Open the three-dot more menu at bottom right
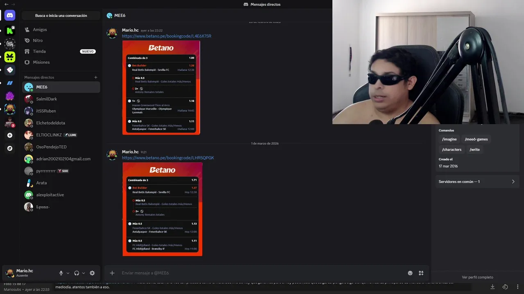Viewport: 524px width, 294px height. point(518,287)
